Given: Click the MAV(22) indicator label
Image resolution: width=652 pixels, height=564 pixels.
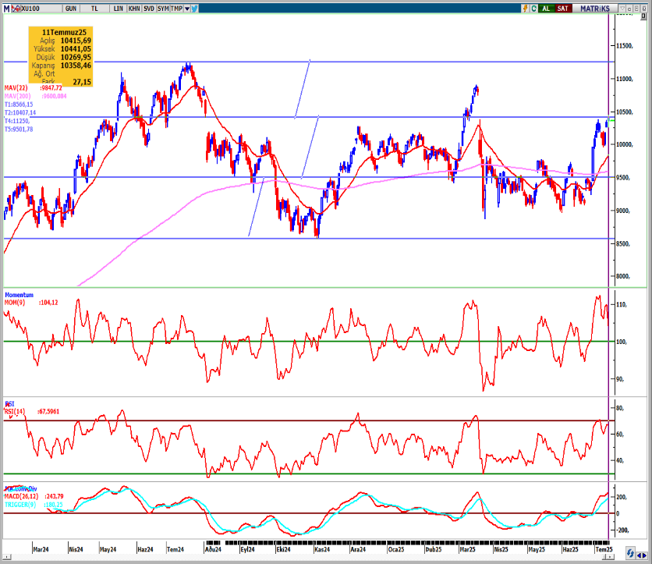Looking at the screenshot, I should tap(16, 88).
